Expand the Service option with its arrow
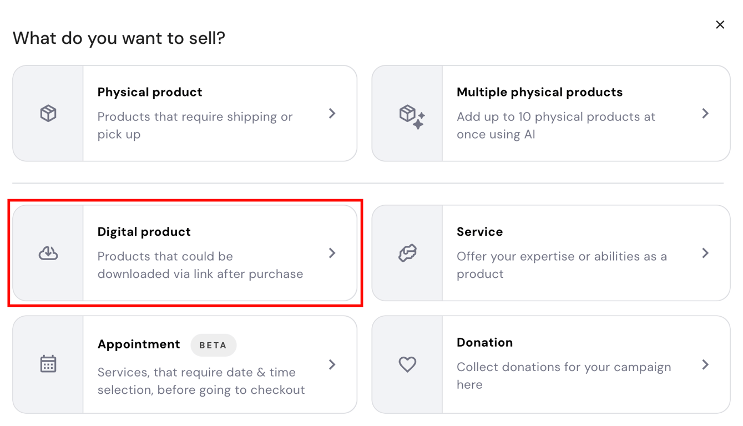743x426 pixels. pos(705,253)
